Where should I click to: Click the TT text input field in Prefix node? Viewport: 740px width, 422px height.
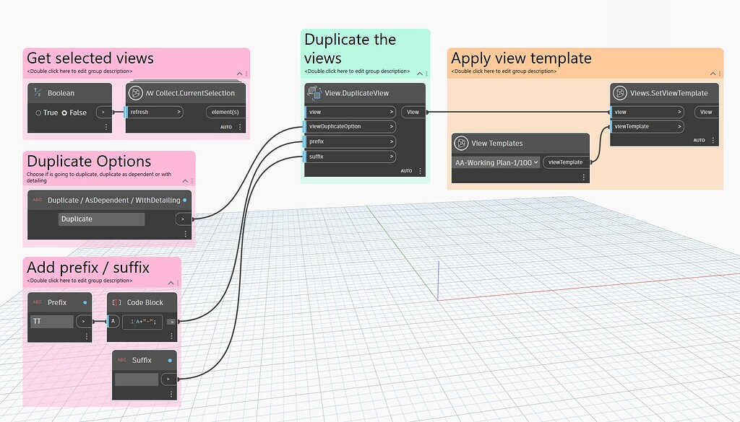pyautogui.click(x=51, y=321)
